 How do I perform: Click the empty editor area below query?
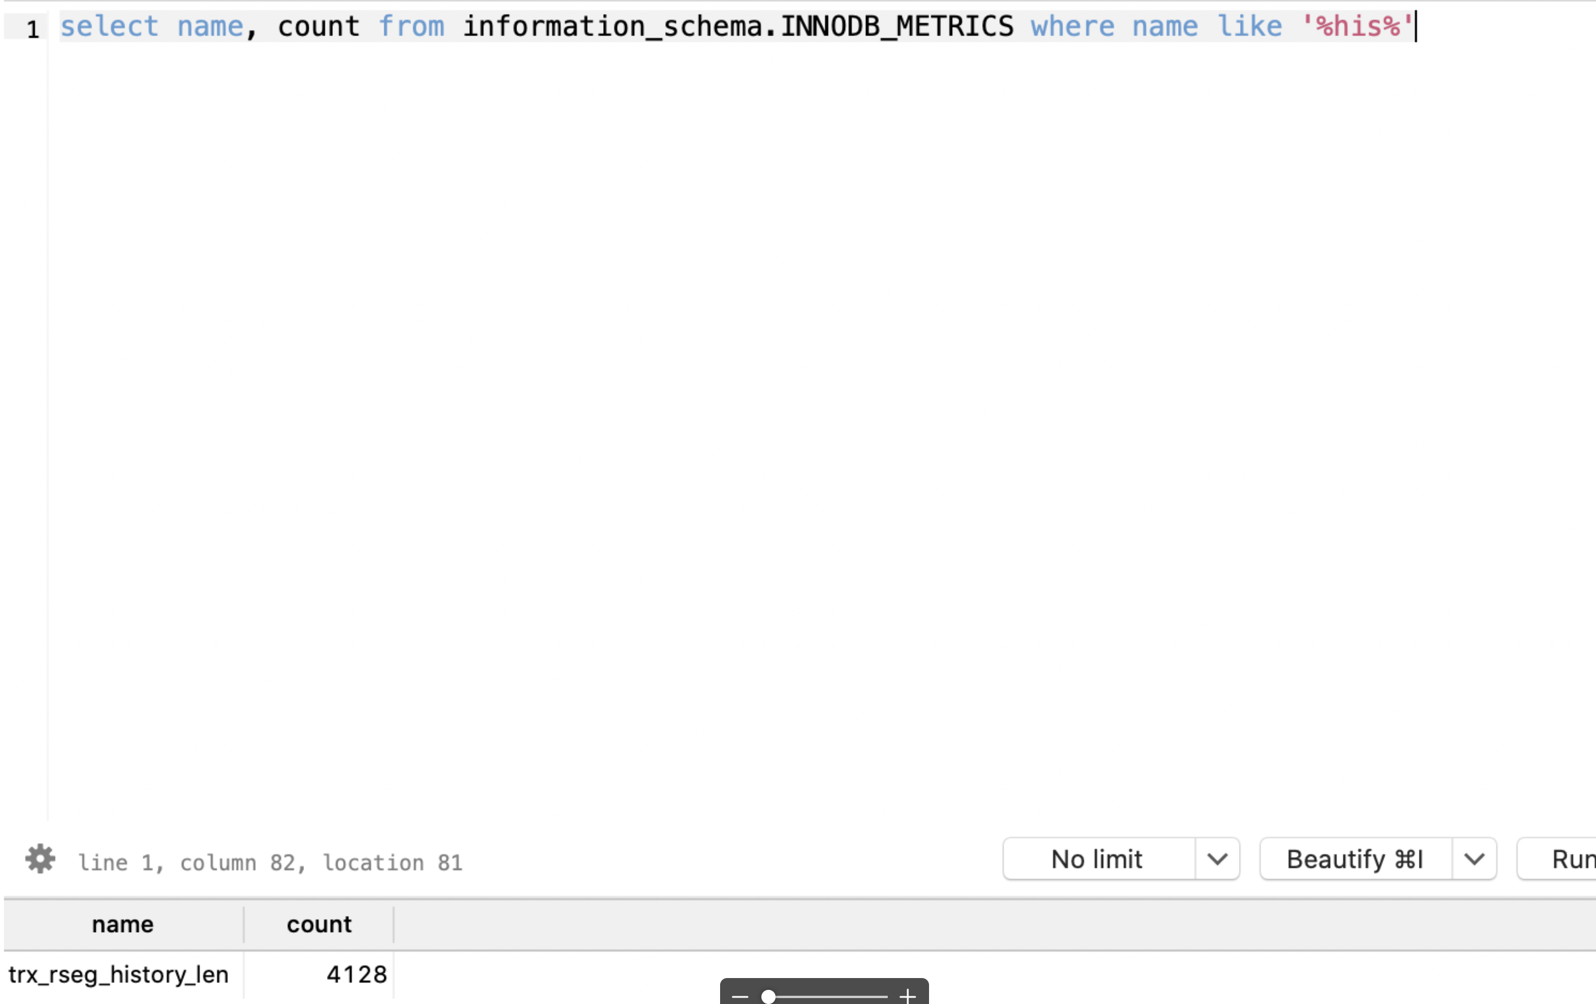tap(796, 431)
